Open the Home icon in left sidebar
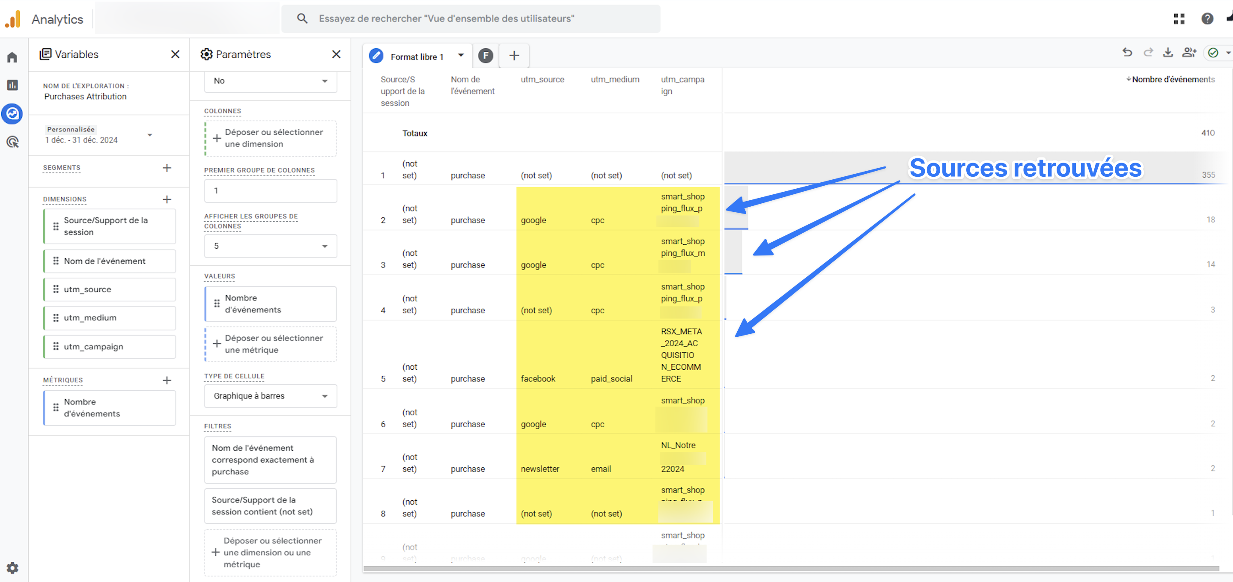Screen dimensions: 1233x582 (12, 57)
